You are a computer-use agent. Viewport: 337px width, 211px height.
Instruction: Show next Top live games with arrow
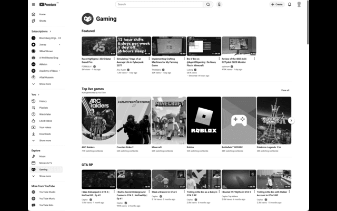pyautogui.click(x=291, y=121)
